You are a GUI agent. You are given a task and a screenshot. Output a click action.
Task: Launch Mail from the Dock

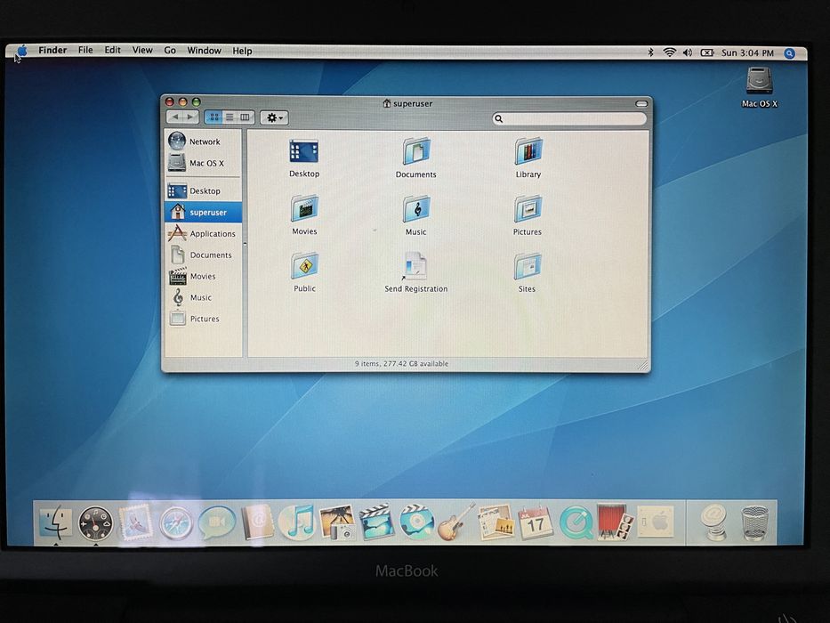[135, 522]
